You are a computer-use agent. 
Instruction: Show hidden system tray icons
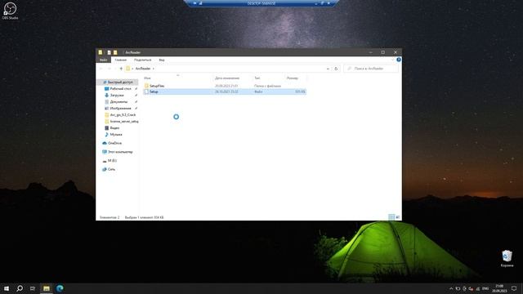(451, 288)
